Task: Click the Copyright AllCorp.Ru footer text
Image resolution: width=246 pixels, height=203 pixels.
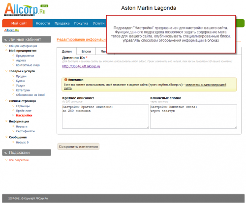Action: pos(28,198)
